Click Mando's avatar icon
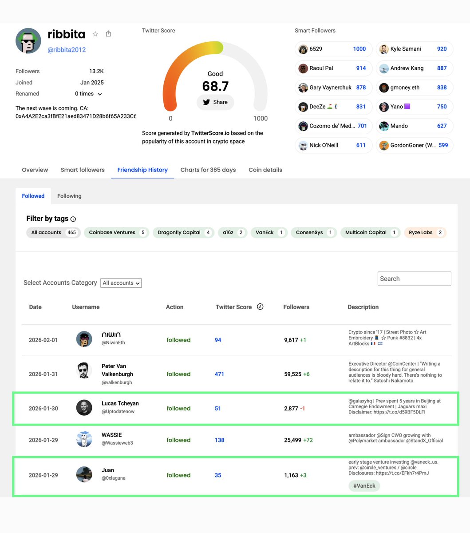 (384, 126)
